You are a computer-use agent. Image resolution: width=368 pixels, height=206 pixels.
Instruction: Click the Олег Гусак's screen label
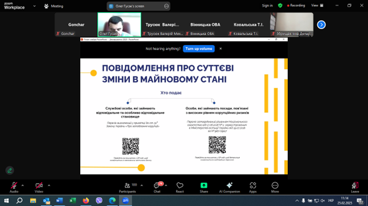(130, 6)
